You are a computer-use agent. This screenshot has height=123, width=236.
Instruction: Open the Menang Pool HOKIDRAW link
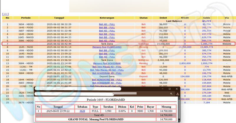(107, 63)
